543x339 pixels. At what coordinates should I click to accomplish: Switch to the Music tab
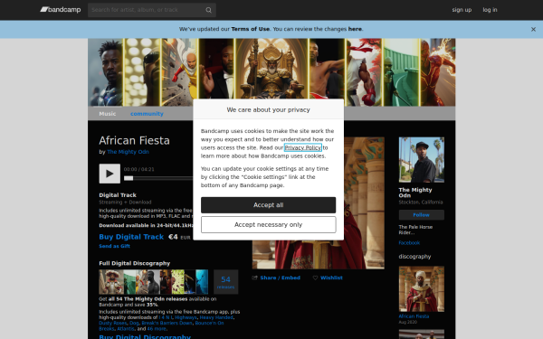click(x=108, y=114)
